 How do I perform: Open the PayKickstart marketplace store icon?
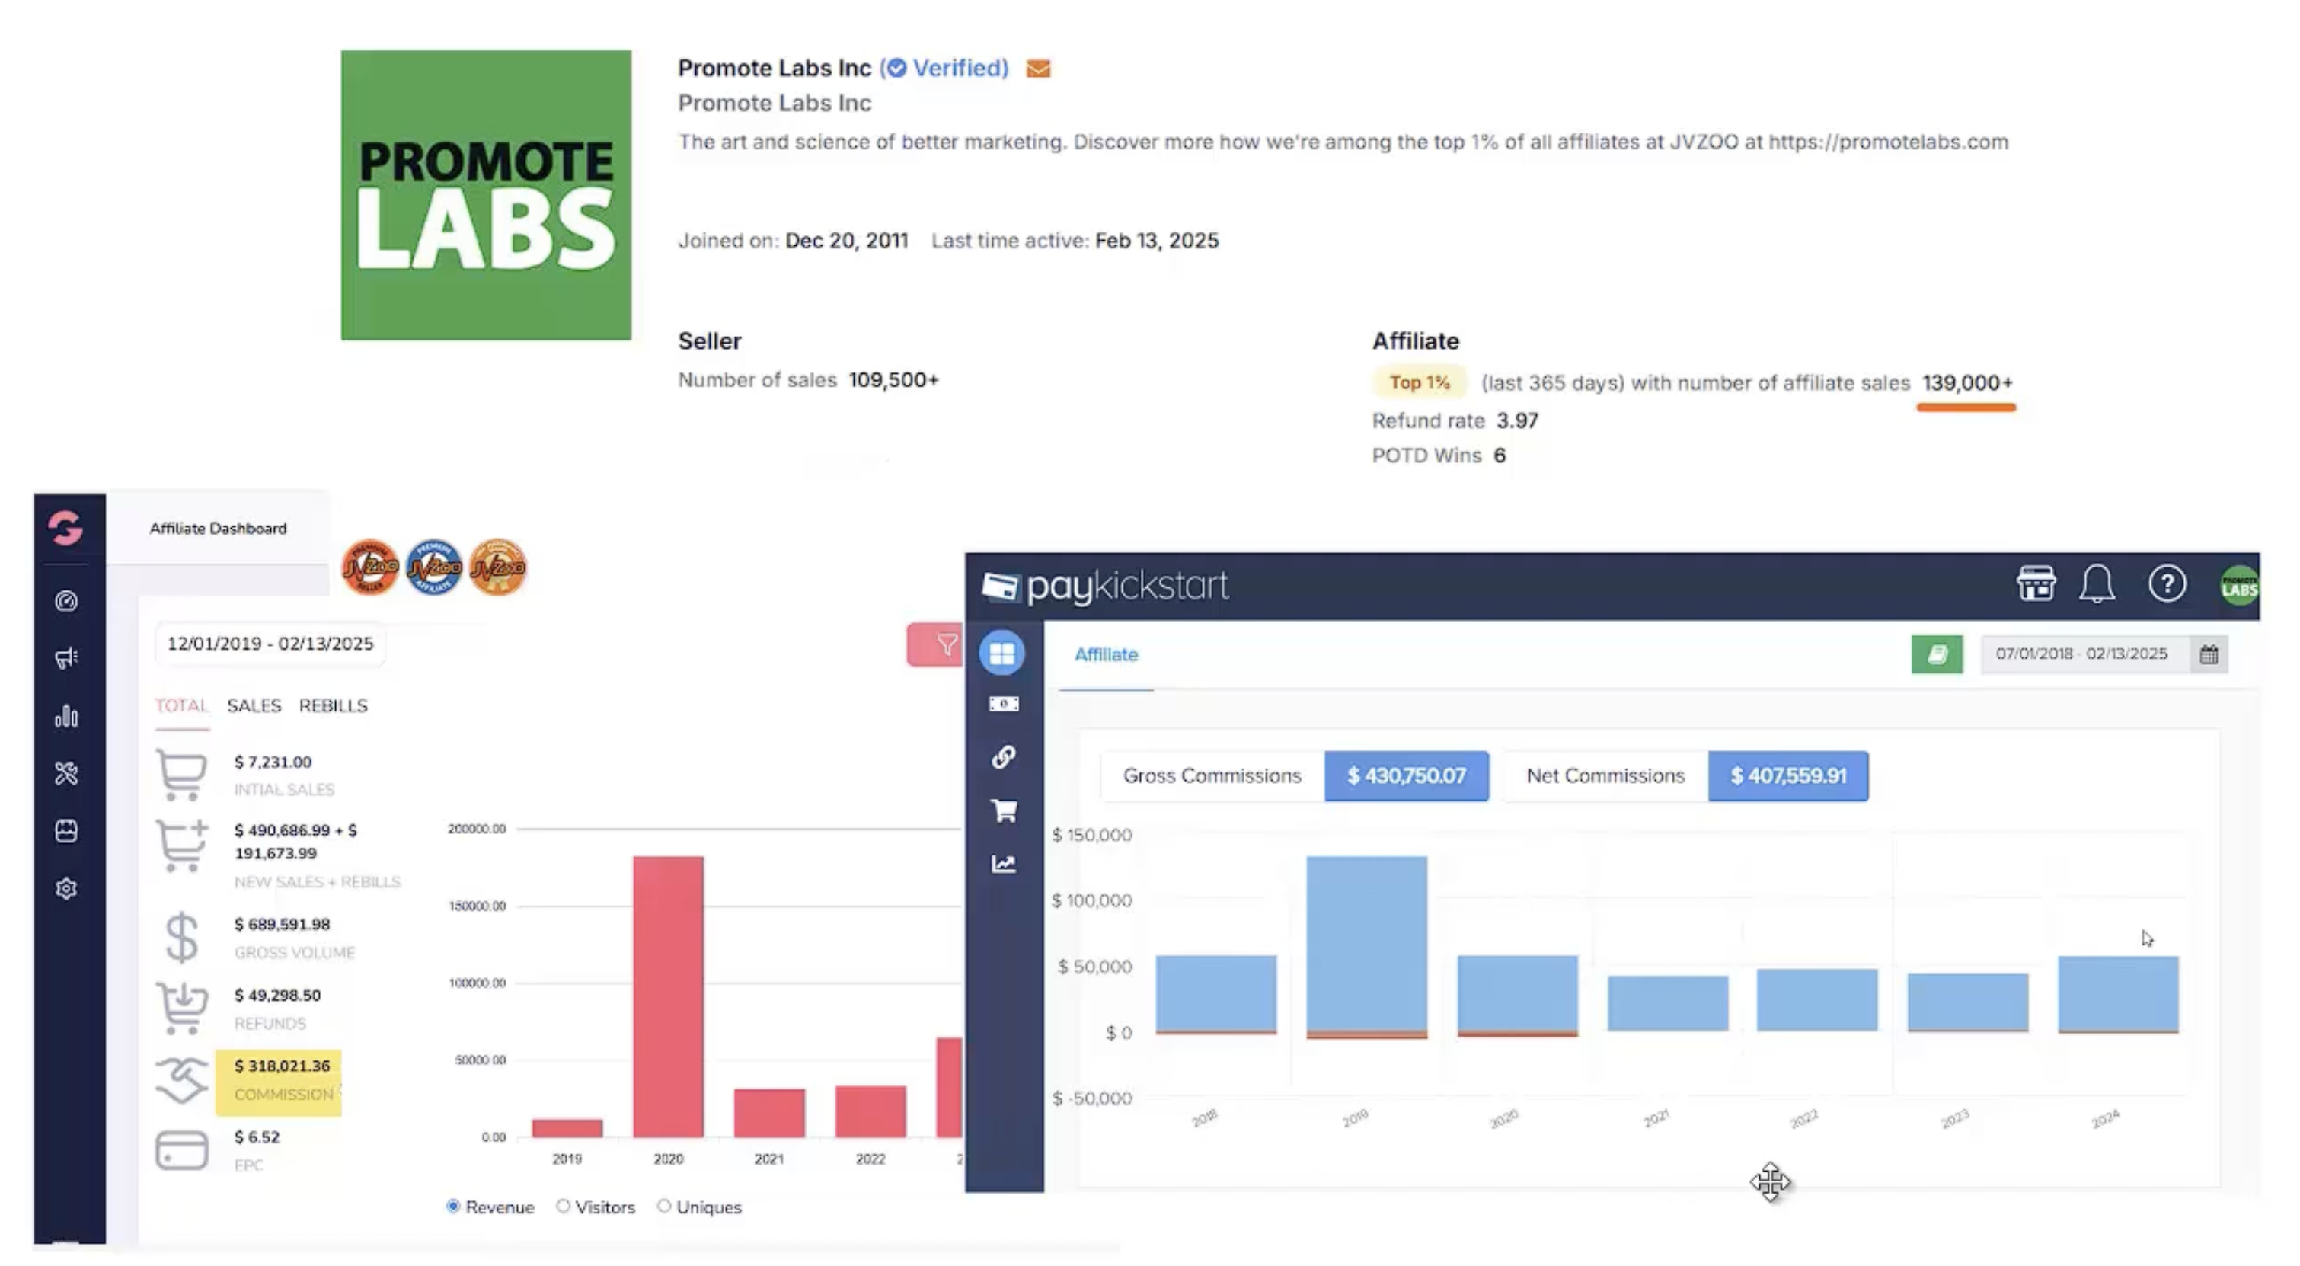[x=2036, y=584]
